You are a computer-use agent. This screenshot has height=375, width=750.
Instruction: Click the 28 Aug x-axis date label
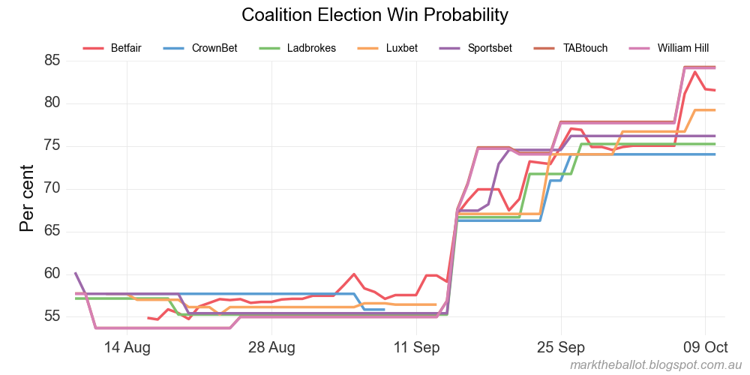pos(271,347)
